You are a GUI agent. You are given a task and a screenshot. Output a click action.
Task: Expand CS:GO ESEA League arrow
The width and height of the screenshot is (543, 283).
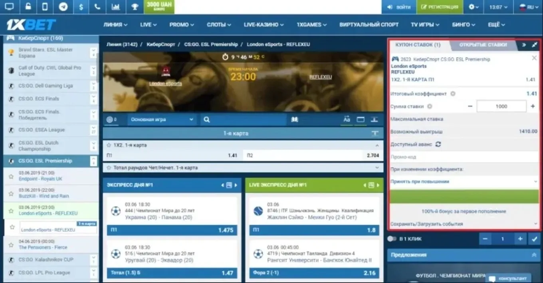[x=93, y=130]
